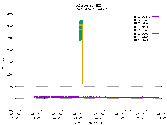Click the x-axis tick label 071031 08:00
Screen dimensions: 167x125
point(162,116)
